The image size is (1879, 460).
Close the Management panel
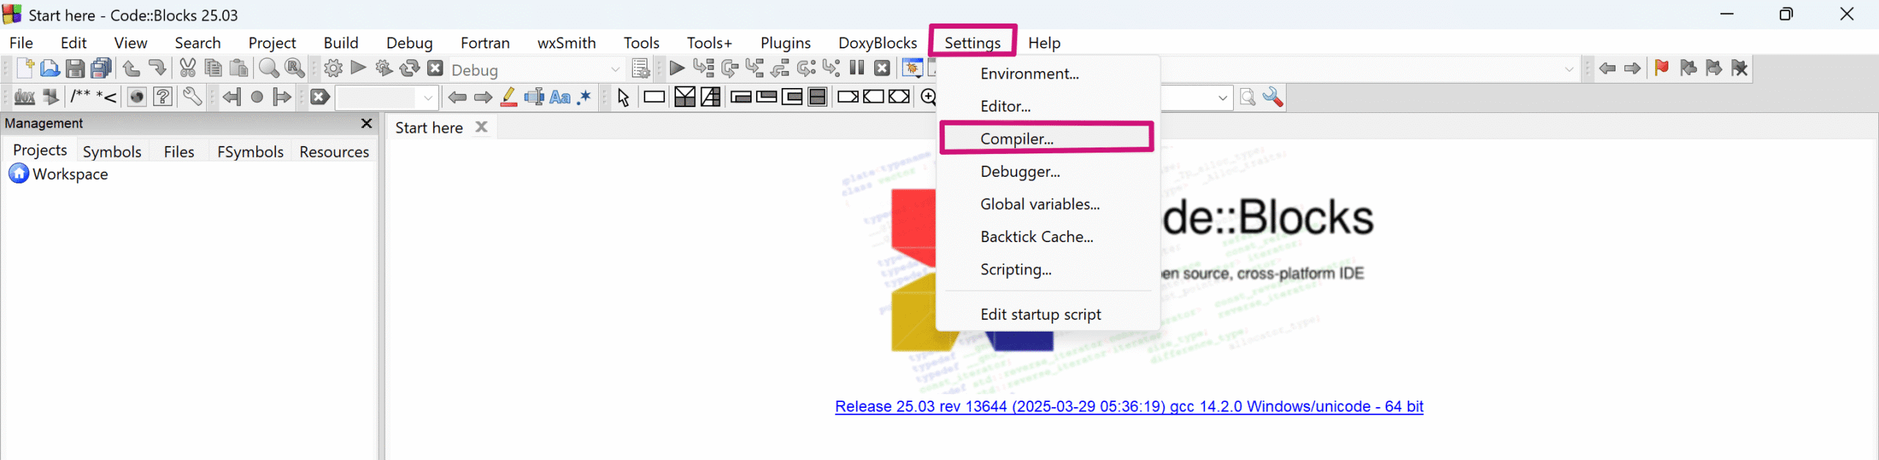tap(367, 123)
